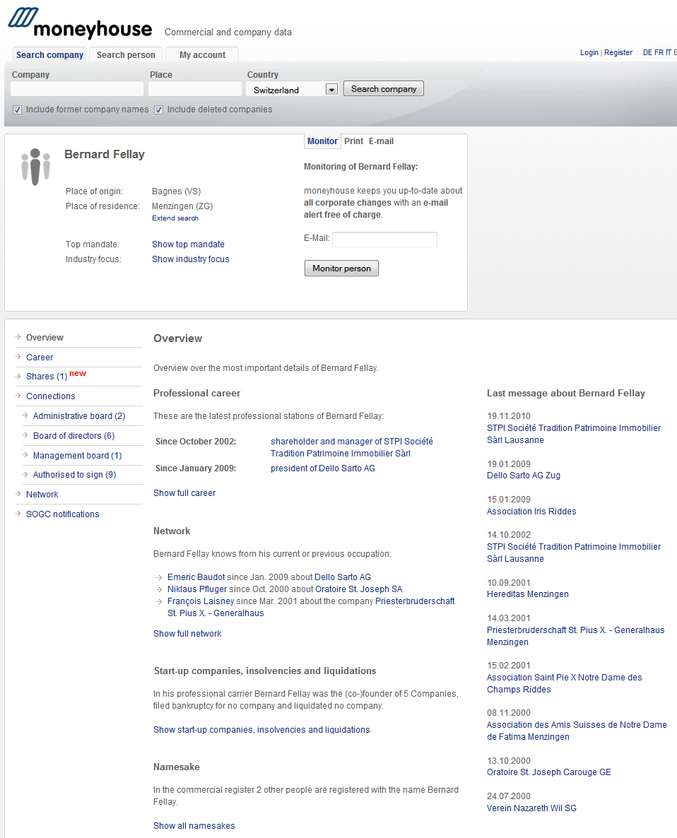
Task: Switch to the Search person tab
Action: point(126,55)
